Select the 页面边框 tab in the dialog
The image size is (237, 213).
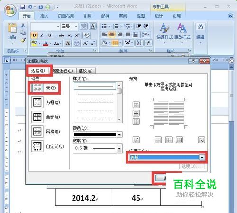(x=63, y=71)
